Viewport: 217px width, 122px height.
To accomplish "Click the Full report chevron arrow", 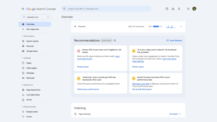I will coord(180,114).
